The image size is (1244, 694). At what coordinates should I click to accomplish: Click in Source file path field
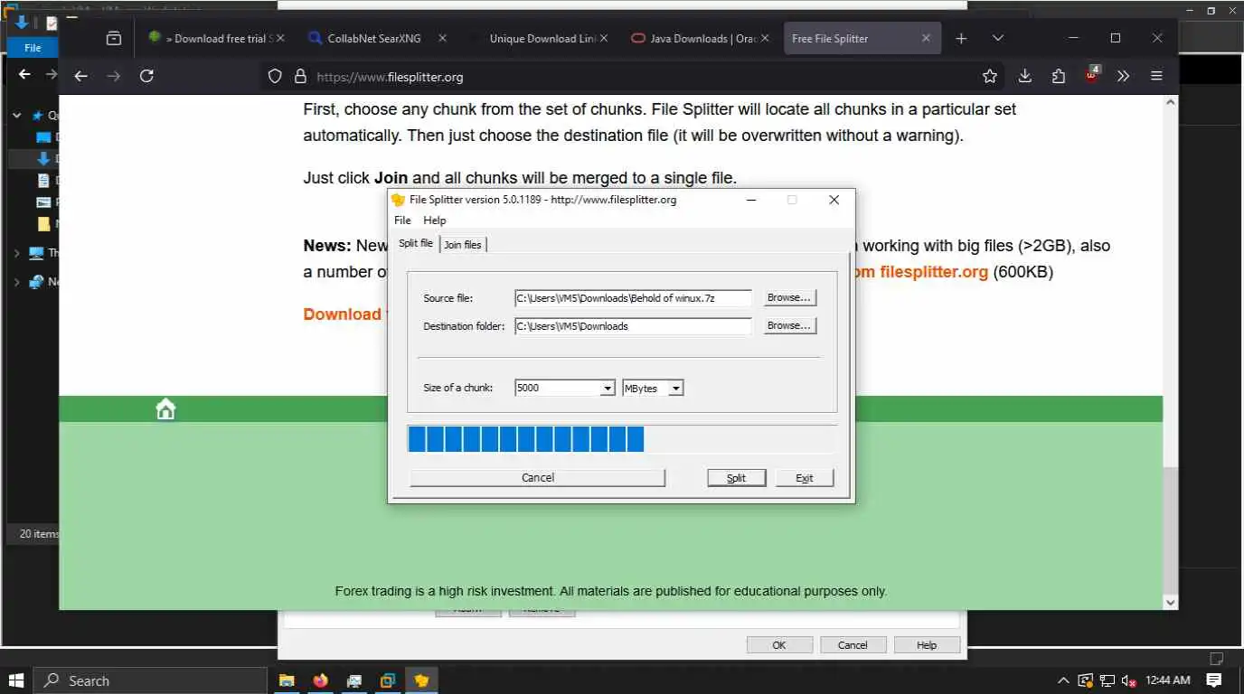click(633, 298)
